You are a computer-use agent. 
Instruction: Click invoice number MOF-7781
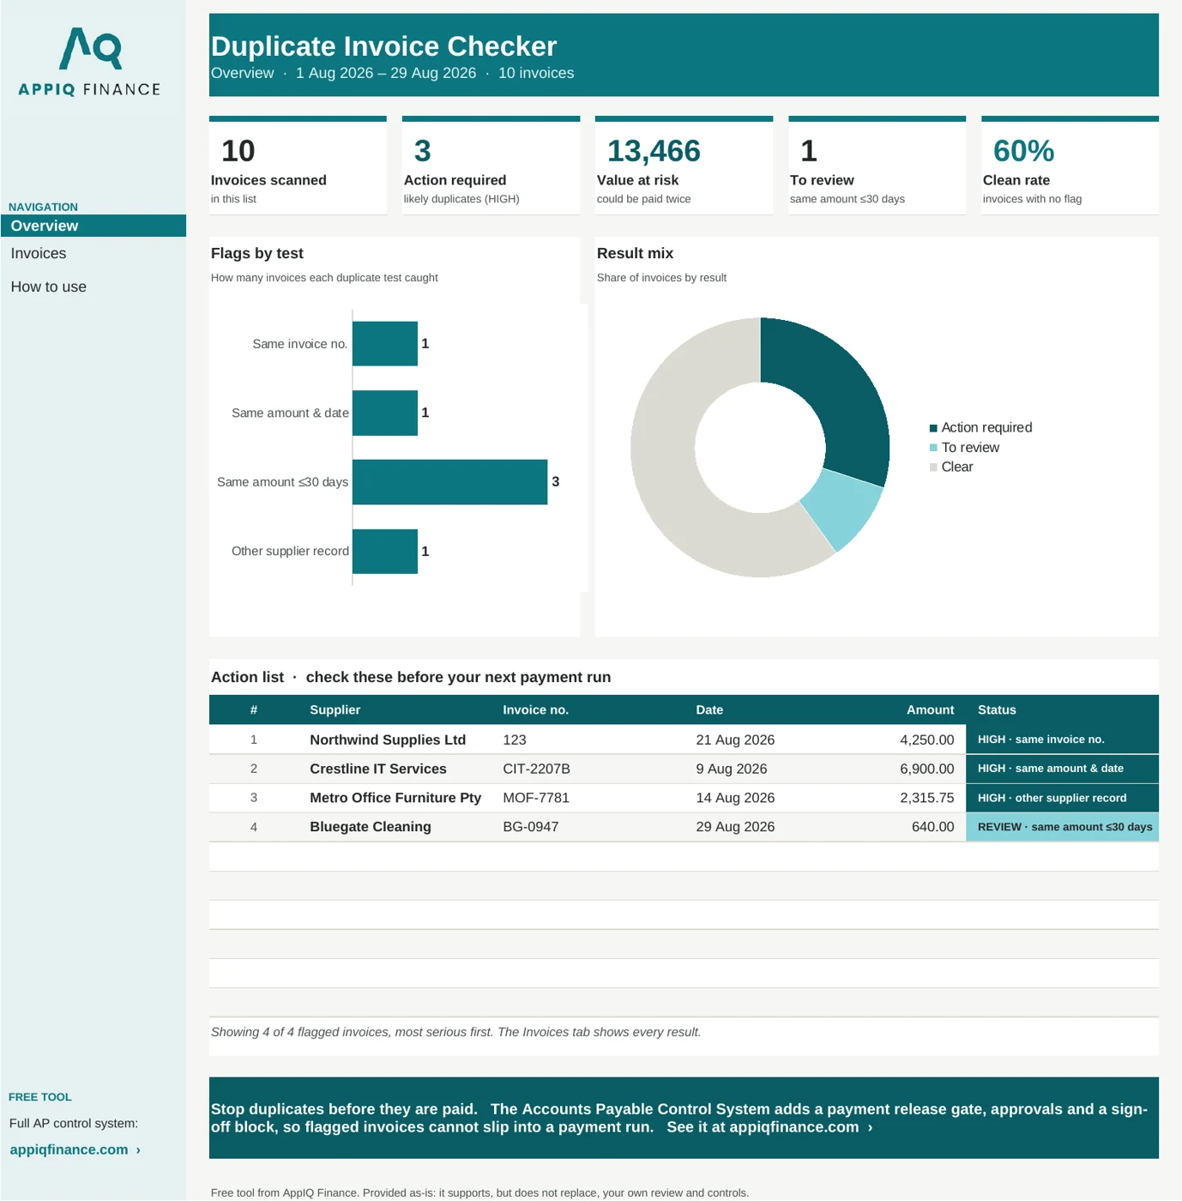[536, 798]
